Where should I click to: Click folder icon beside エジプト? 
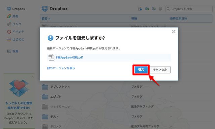coord(45,97)
